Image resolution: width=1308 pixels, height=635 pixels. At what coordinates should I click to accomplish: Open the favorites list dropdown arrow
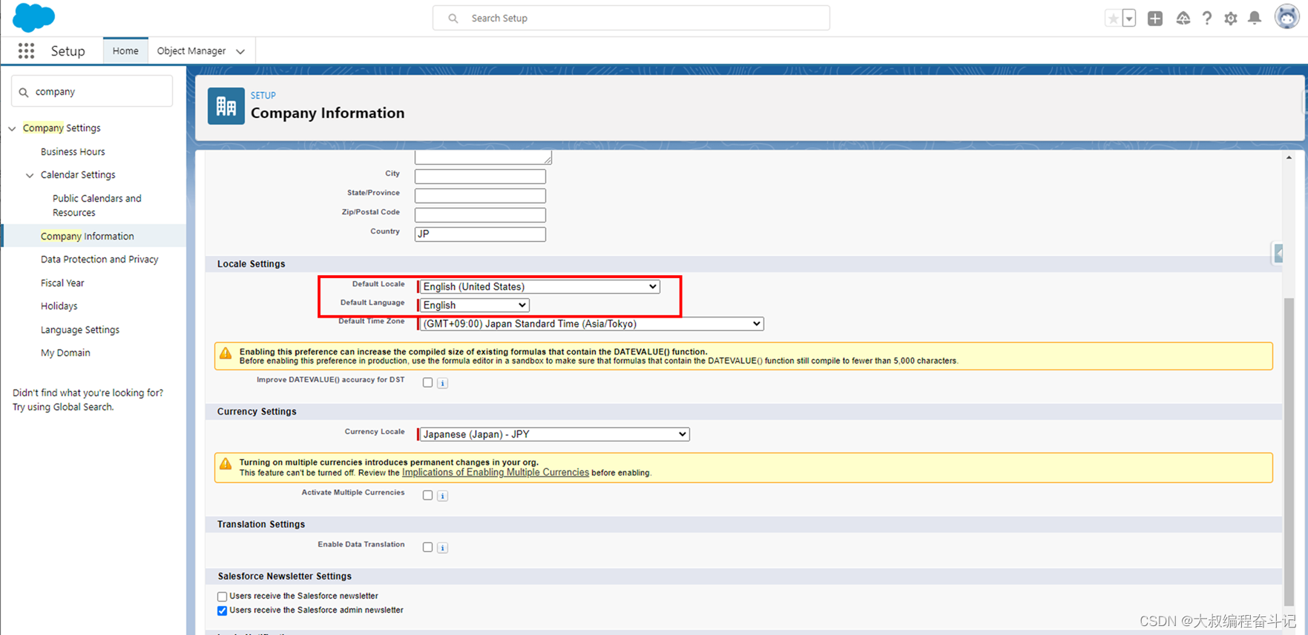[1129, 19]
